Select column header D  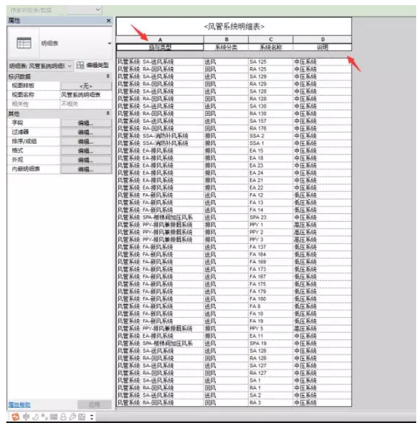point(322,40)
